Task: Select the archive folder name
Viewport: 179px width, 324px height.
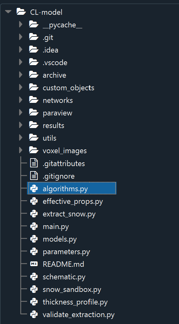Action: tap(54, 75)
